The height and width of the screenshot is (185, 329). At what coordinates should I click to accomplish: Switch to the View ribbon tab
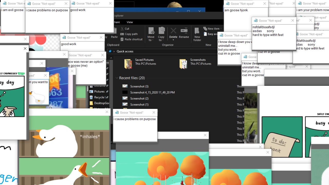coord(130,22)
